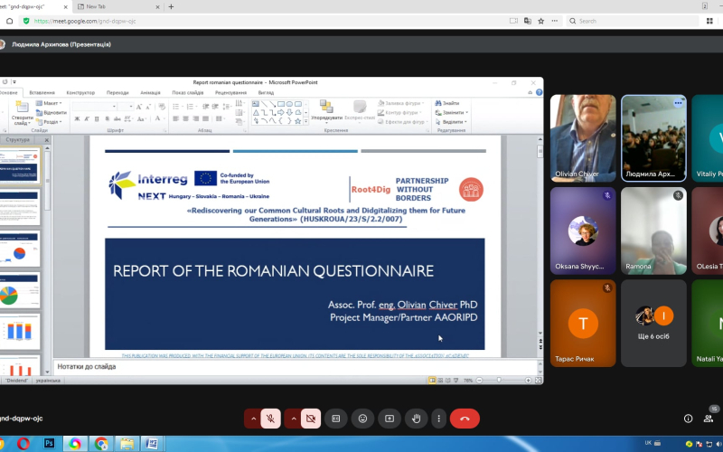Expand the audio settings chevron

(253, 419)
